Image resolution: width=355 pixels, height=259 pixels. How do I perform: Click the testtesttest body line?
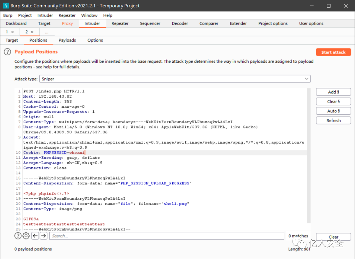click(64, 224)
